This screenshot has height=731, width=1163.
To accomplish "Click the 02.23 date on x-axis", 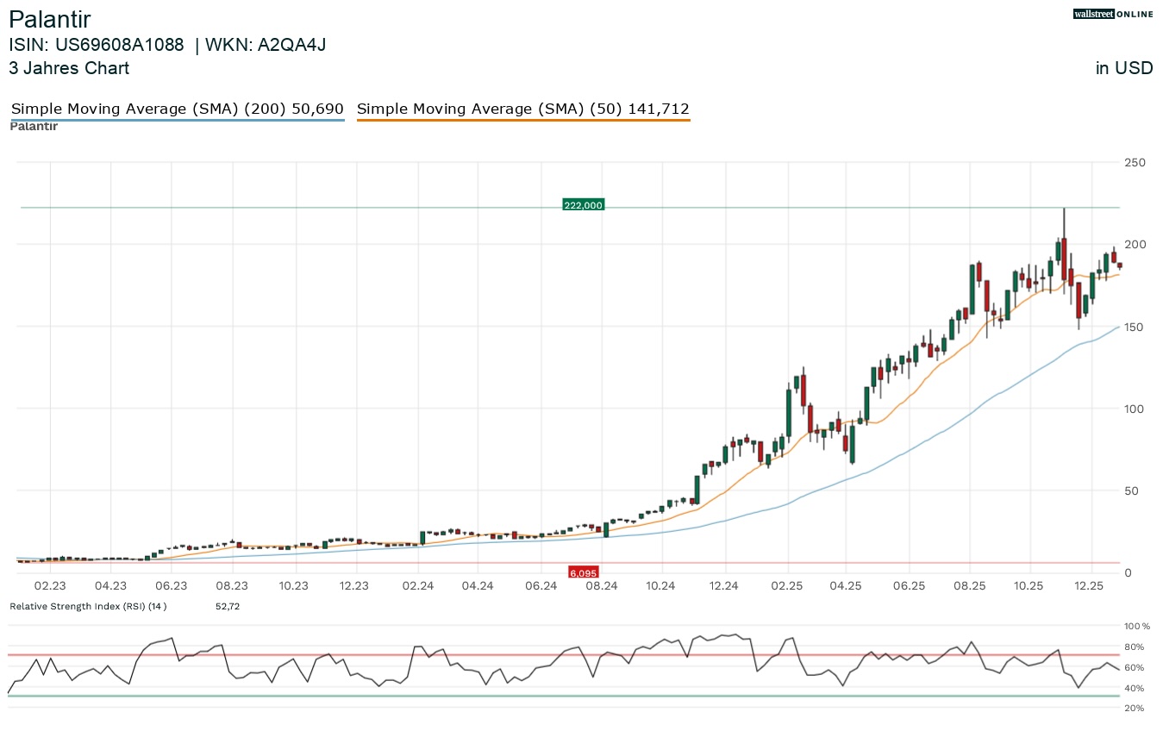I will pyautogui.click(x=50, y=586).
